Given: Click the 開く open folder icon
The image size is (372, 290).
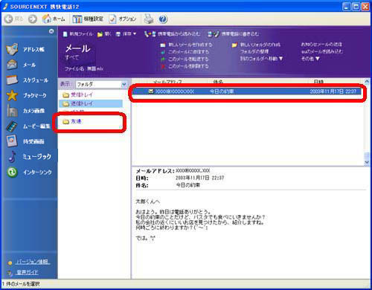Looking at the screenshot, I should tap(100, 34).
